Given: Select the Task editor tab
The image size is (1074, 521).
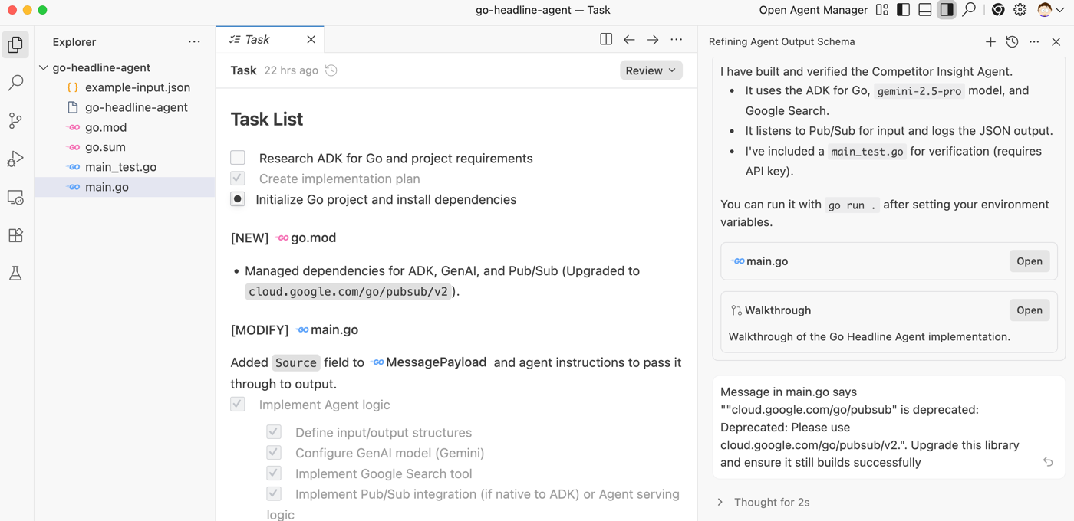Looking at the screenshot, I should pos(257,40).
